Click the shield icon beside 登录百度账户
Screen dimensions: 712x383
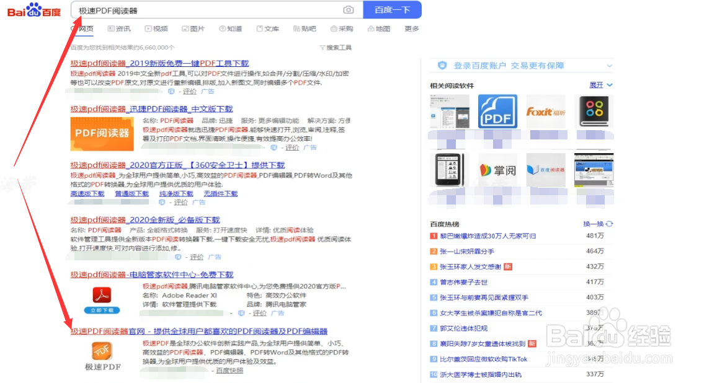(441, 64)
